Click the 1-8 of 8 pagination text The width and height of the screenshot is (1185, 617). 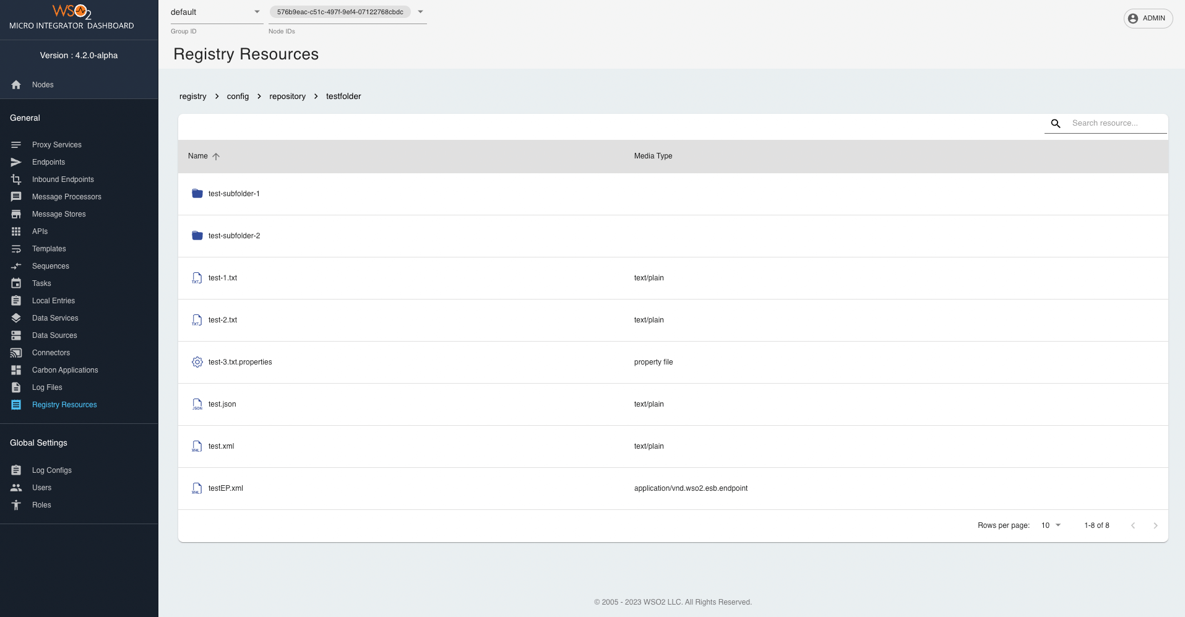[1097, 525]
